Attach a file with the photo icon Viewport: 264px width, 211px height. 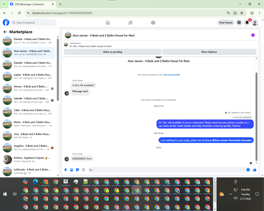[x=72, y=170]
